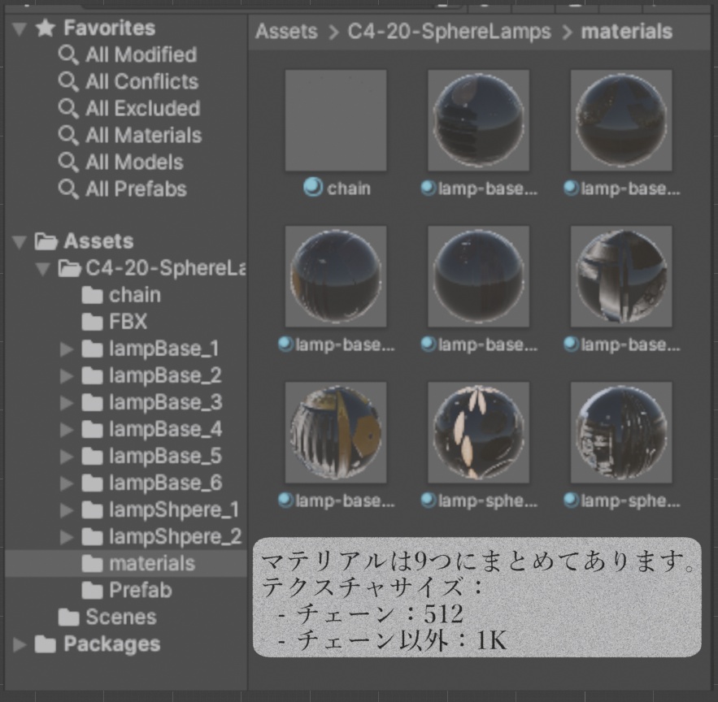Expand the lampShpere_2 folder arrow

tap(67, 537)
